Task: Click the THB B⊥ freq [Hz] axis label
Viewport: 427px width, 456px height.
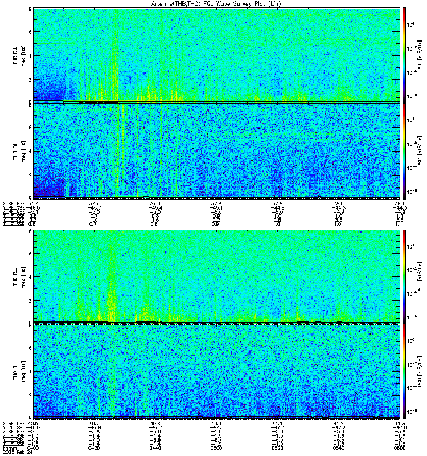Action: point(19,55)
